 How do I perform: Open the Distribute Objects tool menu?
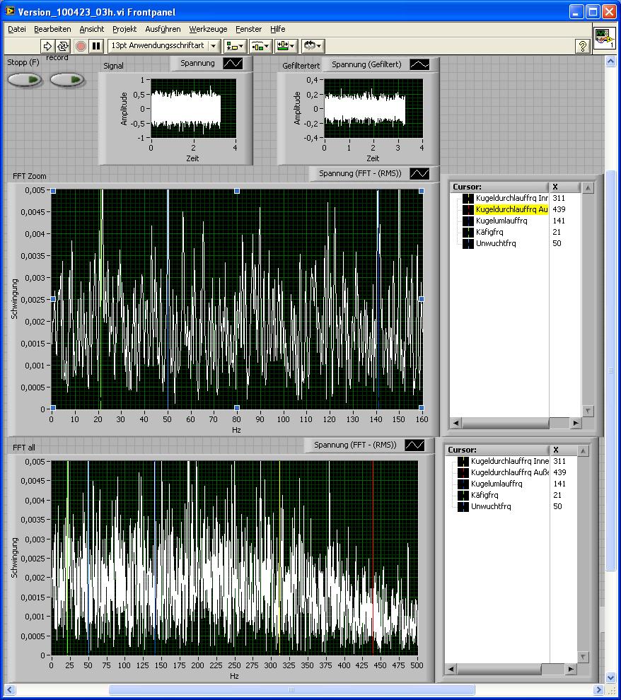(260, 46)
